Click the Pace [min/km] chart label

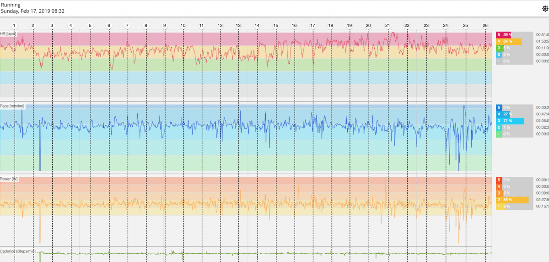12,106
